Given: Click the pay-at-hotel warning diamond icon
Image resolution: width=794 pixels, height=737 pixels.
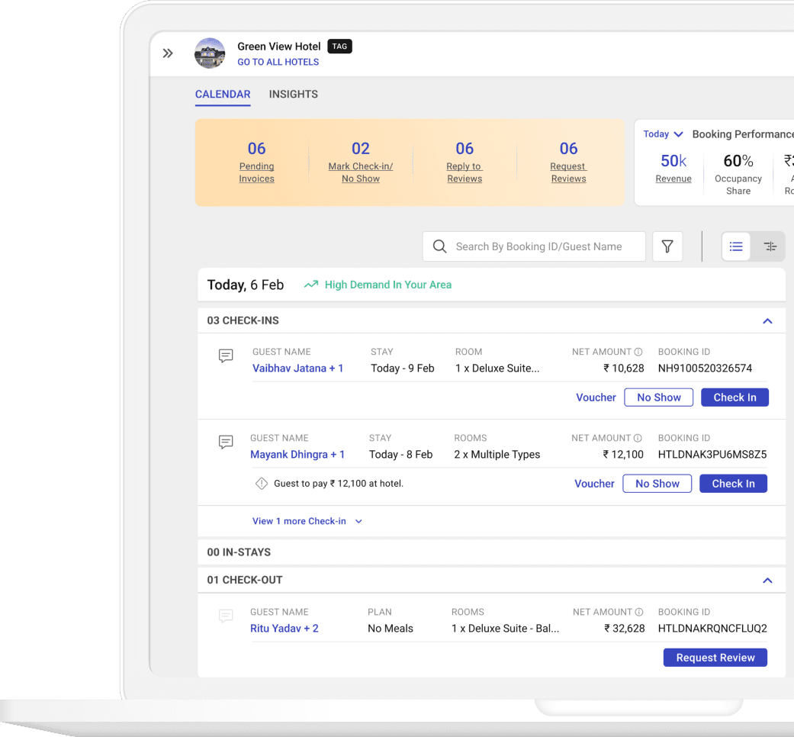Looking at the screenshot, I should [262, 484].
